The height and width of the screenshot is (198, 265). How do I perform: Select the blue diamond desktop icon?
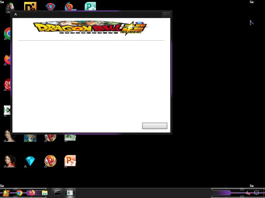pos(30,161)
